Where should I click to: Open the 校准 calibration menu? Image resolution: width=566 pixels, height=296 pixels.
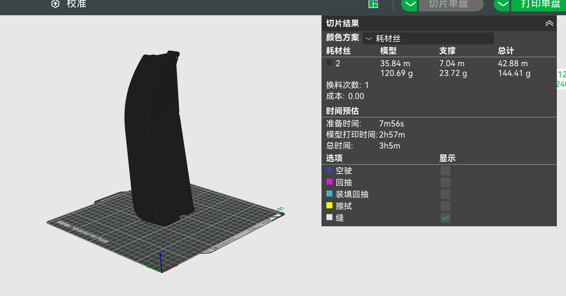(76, 4)
